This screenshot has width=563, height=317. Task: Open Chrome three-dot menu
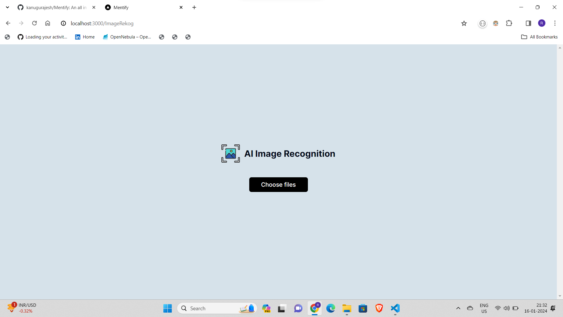coord(555,23)
